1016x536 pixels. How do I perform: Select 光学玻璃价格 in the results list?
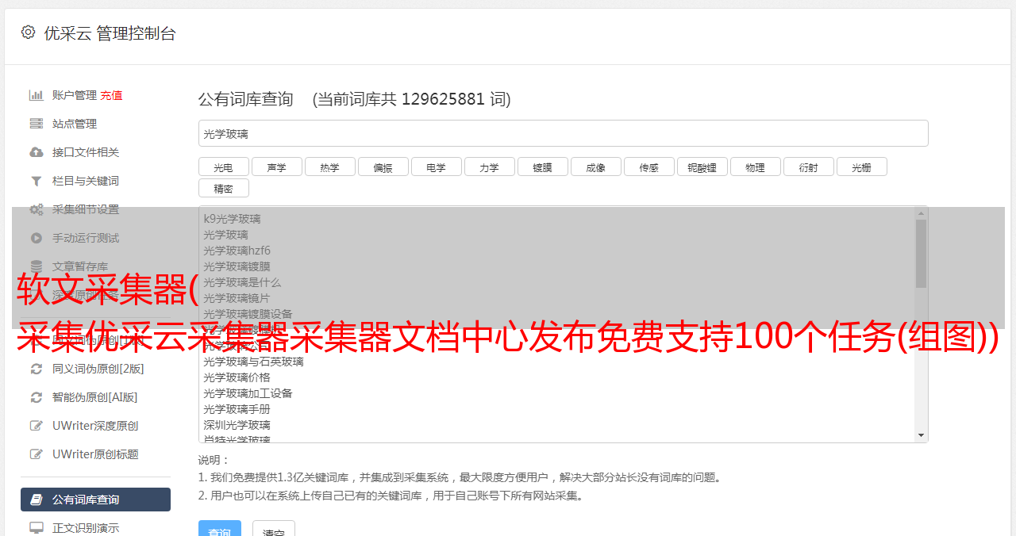click(237, 377)
